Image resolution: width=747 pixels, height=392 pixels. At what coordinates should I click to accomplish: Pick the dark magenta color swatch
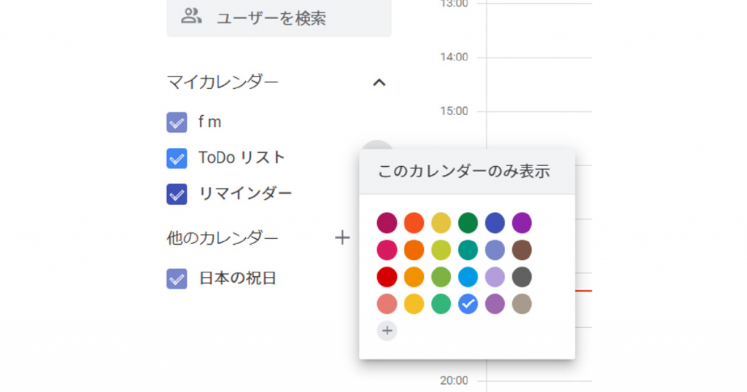(387, 223)
